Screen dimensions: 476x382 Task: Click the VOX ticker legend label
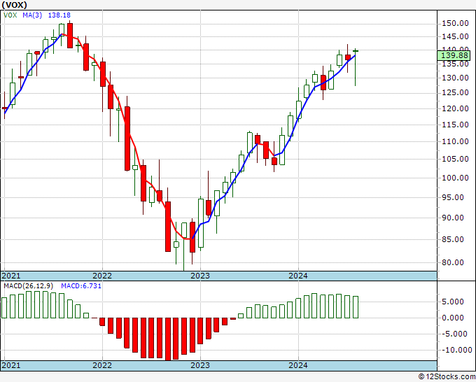(10, 15)
